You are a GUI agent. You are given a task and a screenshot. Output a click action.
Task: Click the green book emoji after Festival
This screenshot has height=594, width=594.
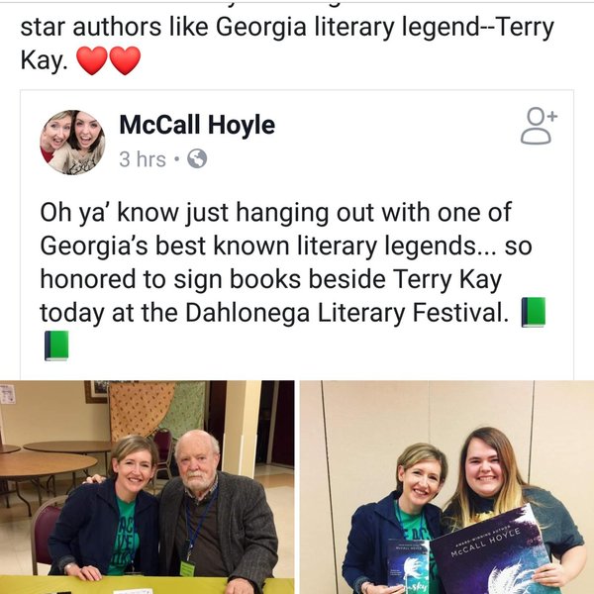pyautogui.click(x=534, y=312)
